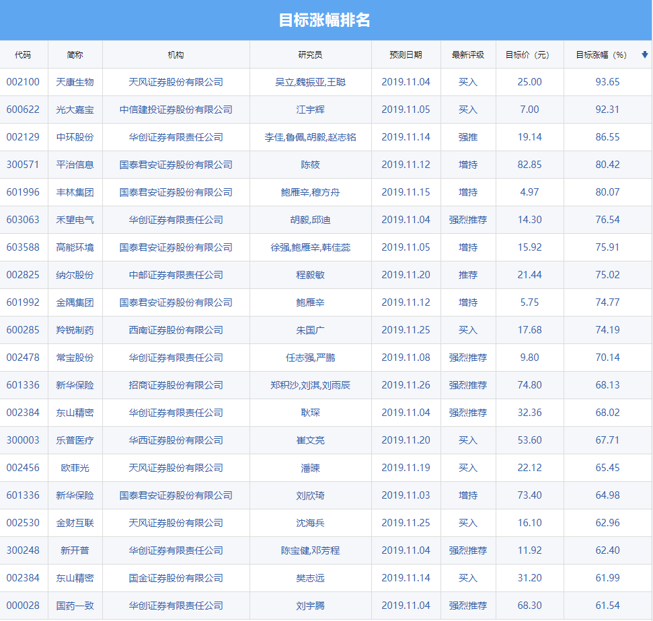653x621 pixels.
Task: Select researcher 刘欣琦
Action: [x=310, y=495]
